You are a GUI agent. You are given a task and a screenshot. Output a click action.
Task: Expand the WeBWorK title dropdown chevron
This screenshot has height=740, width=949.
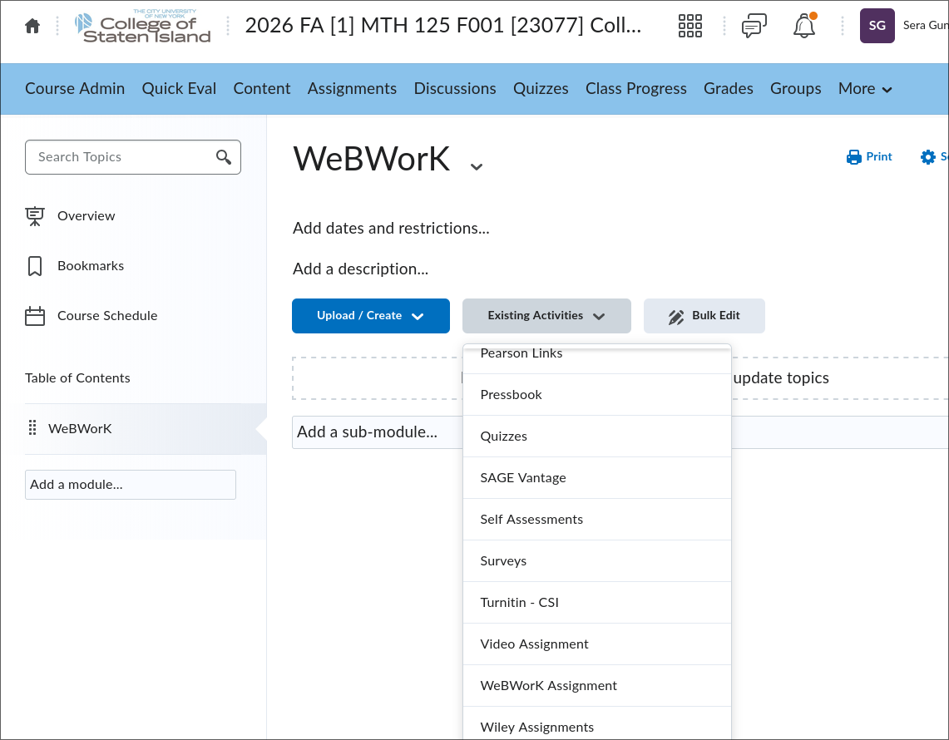(x=477, y=166)
